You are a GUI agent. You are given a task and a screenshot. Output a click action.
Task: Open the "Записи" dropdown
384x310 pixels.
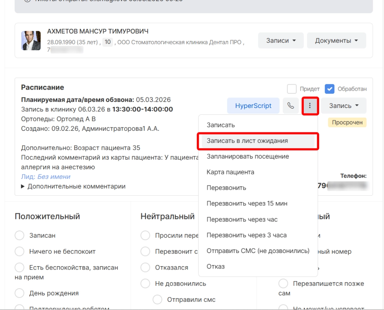pos(281,40)
